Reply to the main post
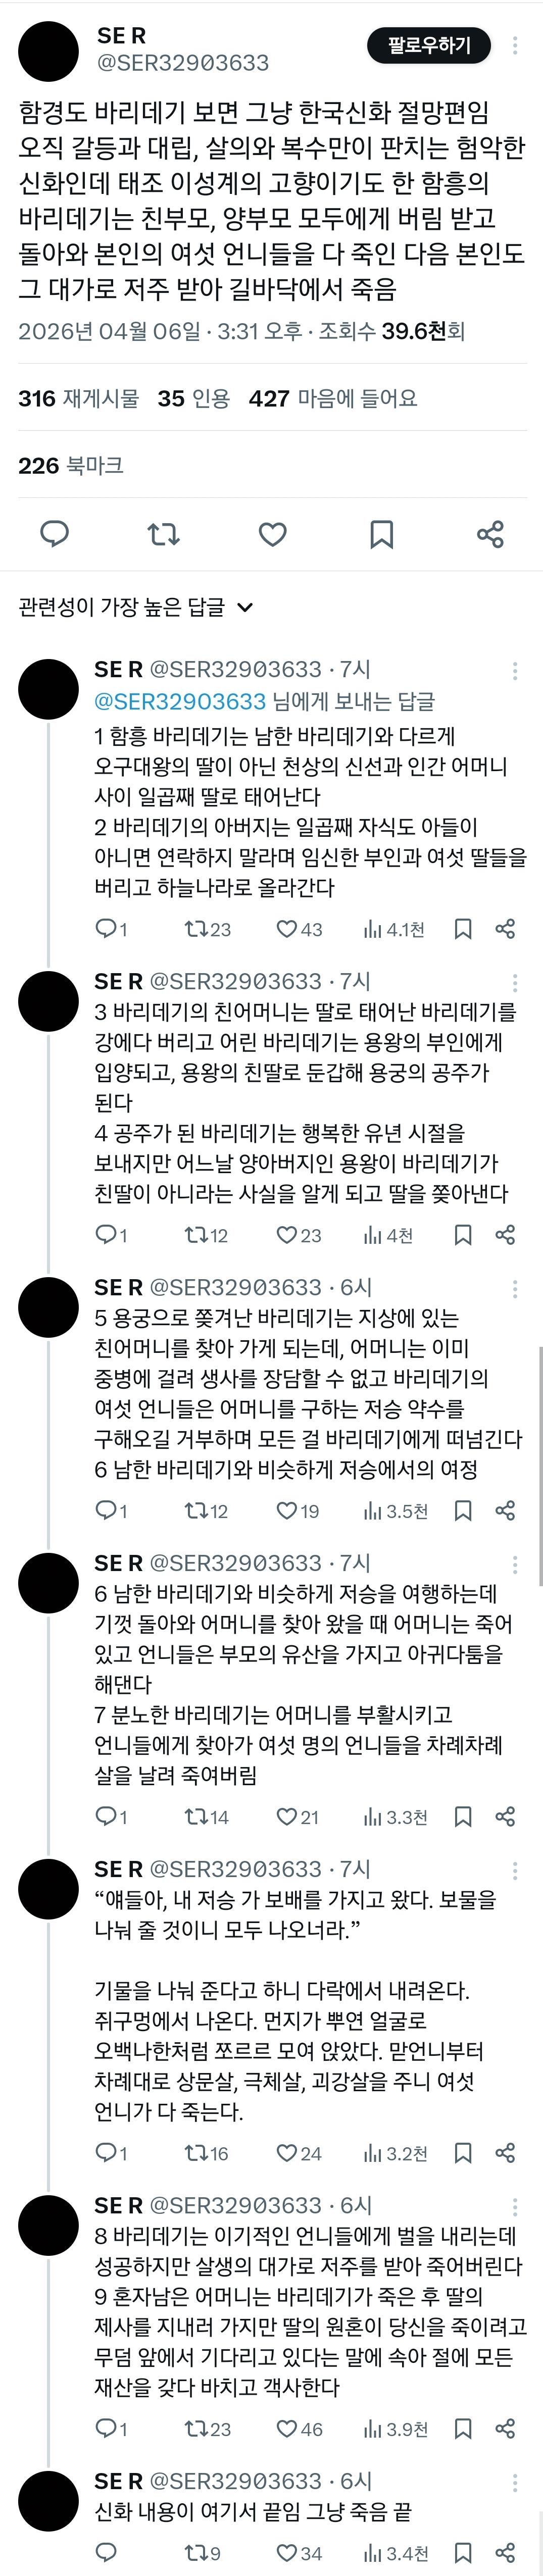The height and width of the screenshot is (2576, 543). [x=54, y=533]
